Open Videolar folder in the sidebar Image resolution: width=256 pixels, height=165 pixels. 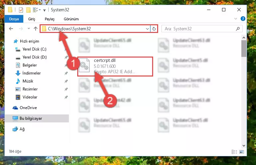[26, 97]
